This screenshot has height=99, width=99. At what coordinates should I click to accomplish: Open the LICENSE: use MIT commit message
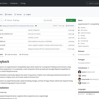click(33, 38)
